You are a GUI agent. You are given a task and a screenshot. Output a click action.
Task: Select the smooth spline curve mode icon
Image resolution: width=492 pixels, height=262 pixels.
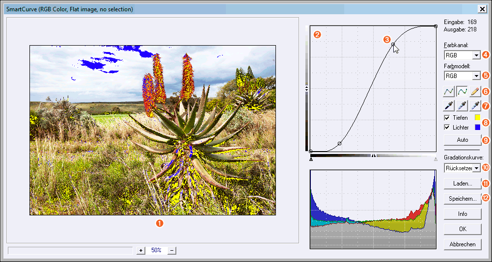tap(462, 91)
